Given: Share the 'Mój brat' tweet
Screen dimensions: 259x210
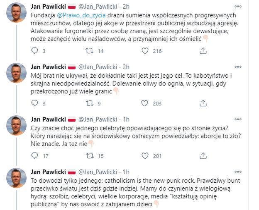Looking at the screenshot, I should [203, 103].
